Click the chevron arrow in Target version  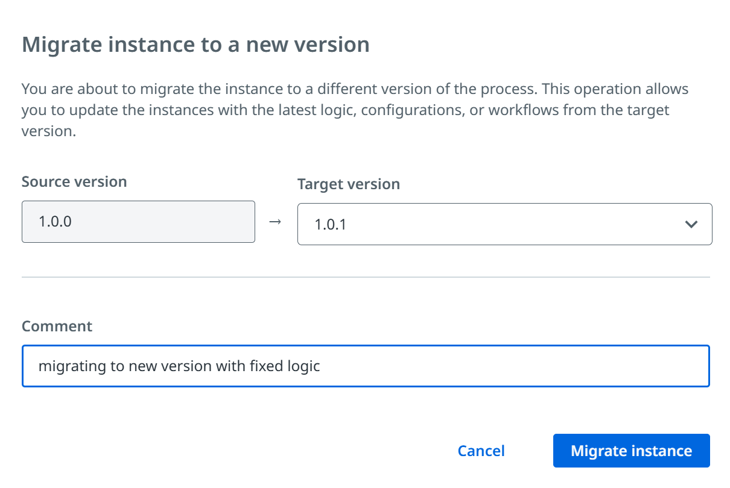click(691, 225)
